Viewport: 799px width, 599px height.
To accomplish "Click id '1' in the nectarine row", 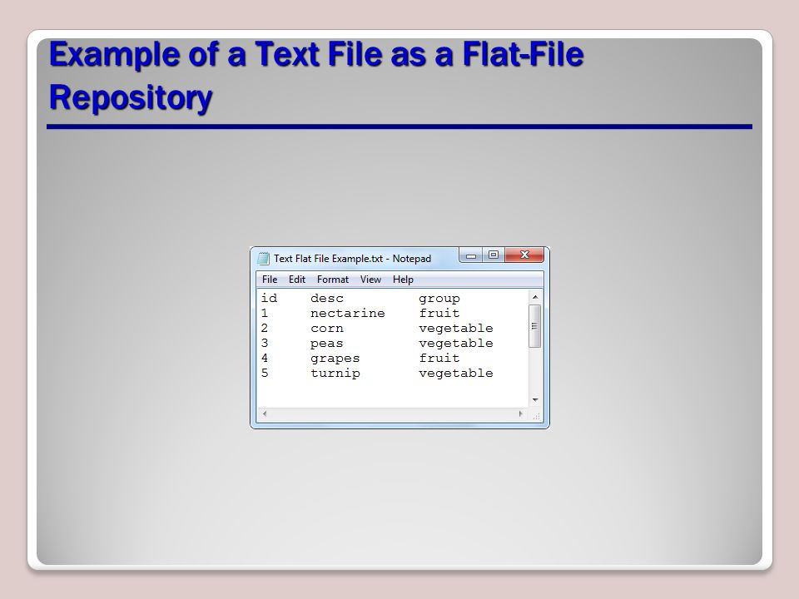I will point(265,314).
